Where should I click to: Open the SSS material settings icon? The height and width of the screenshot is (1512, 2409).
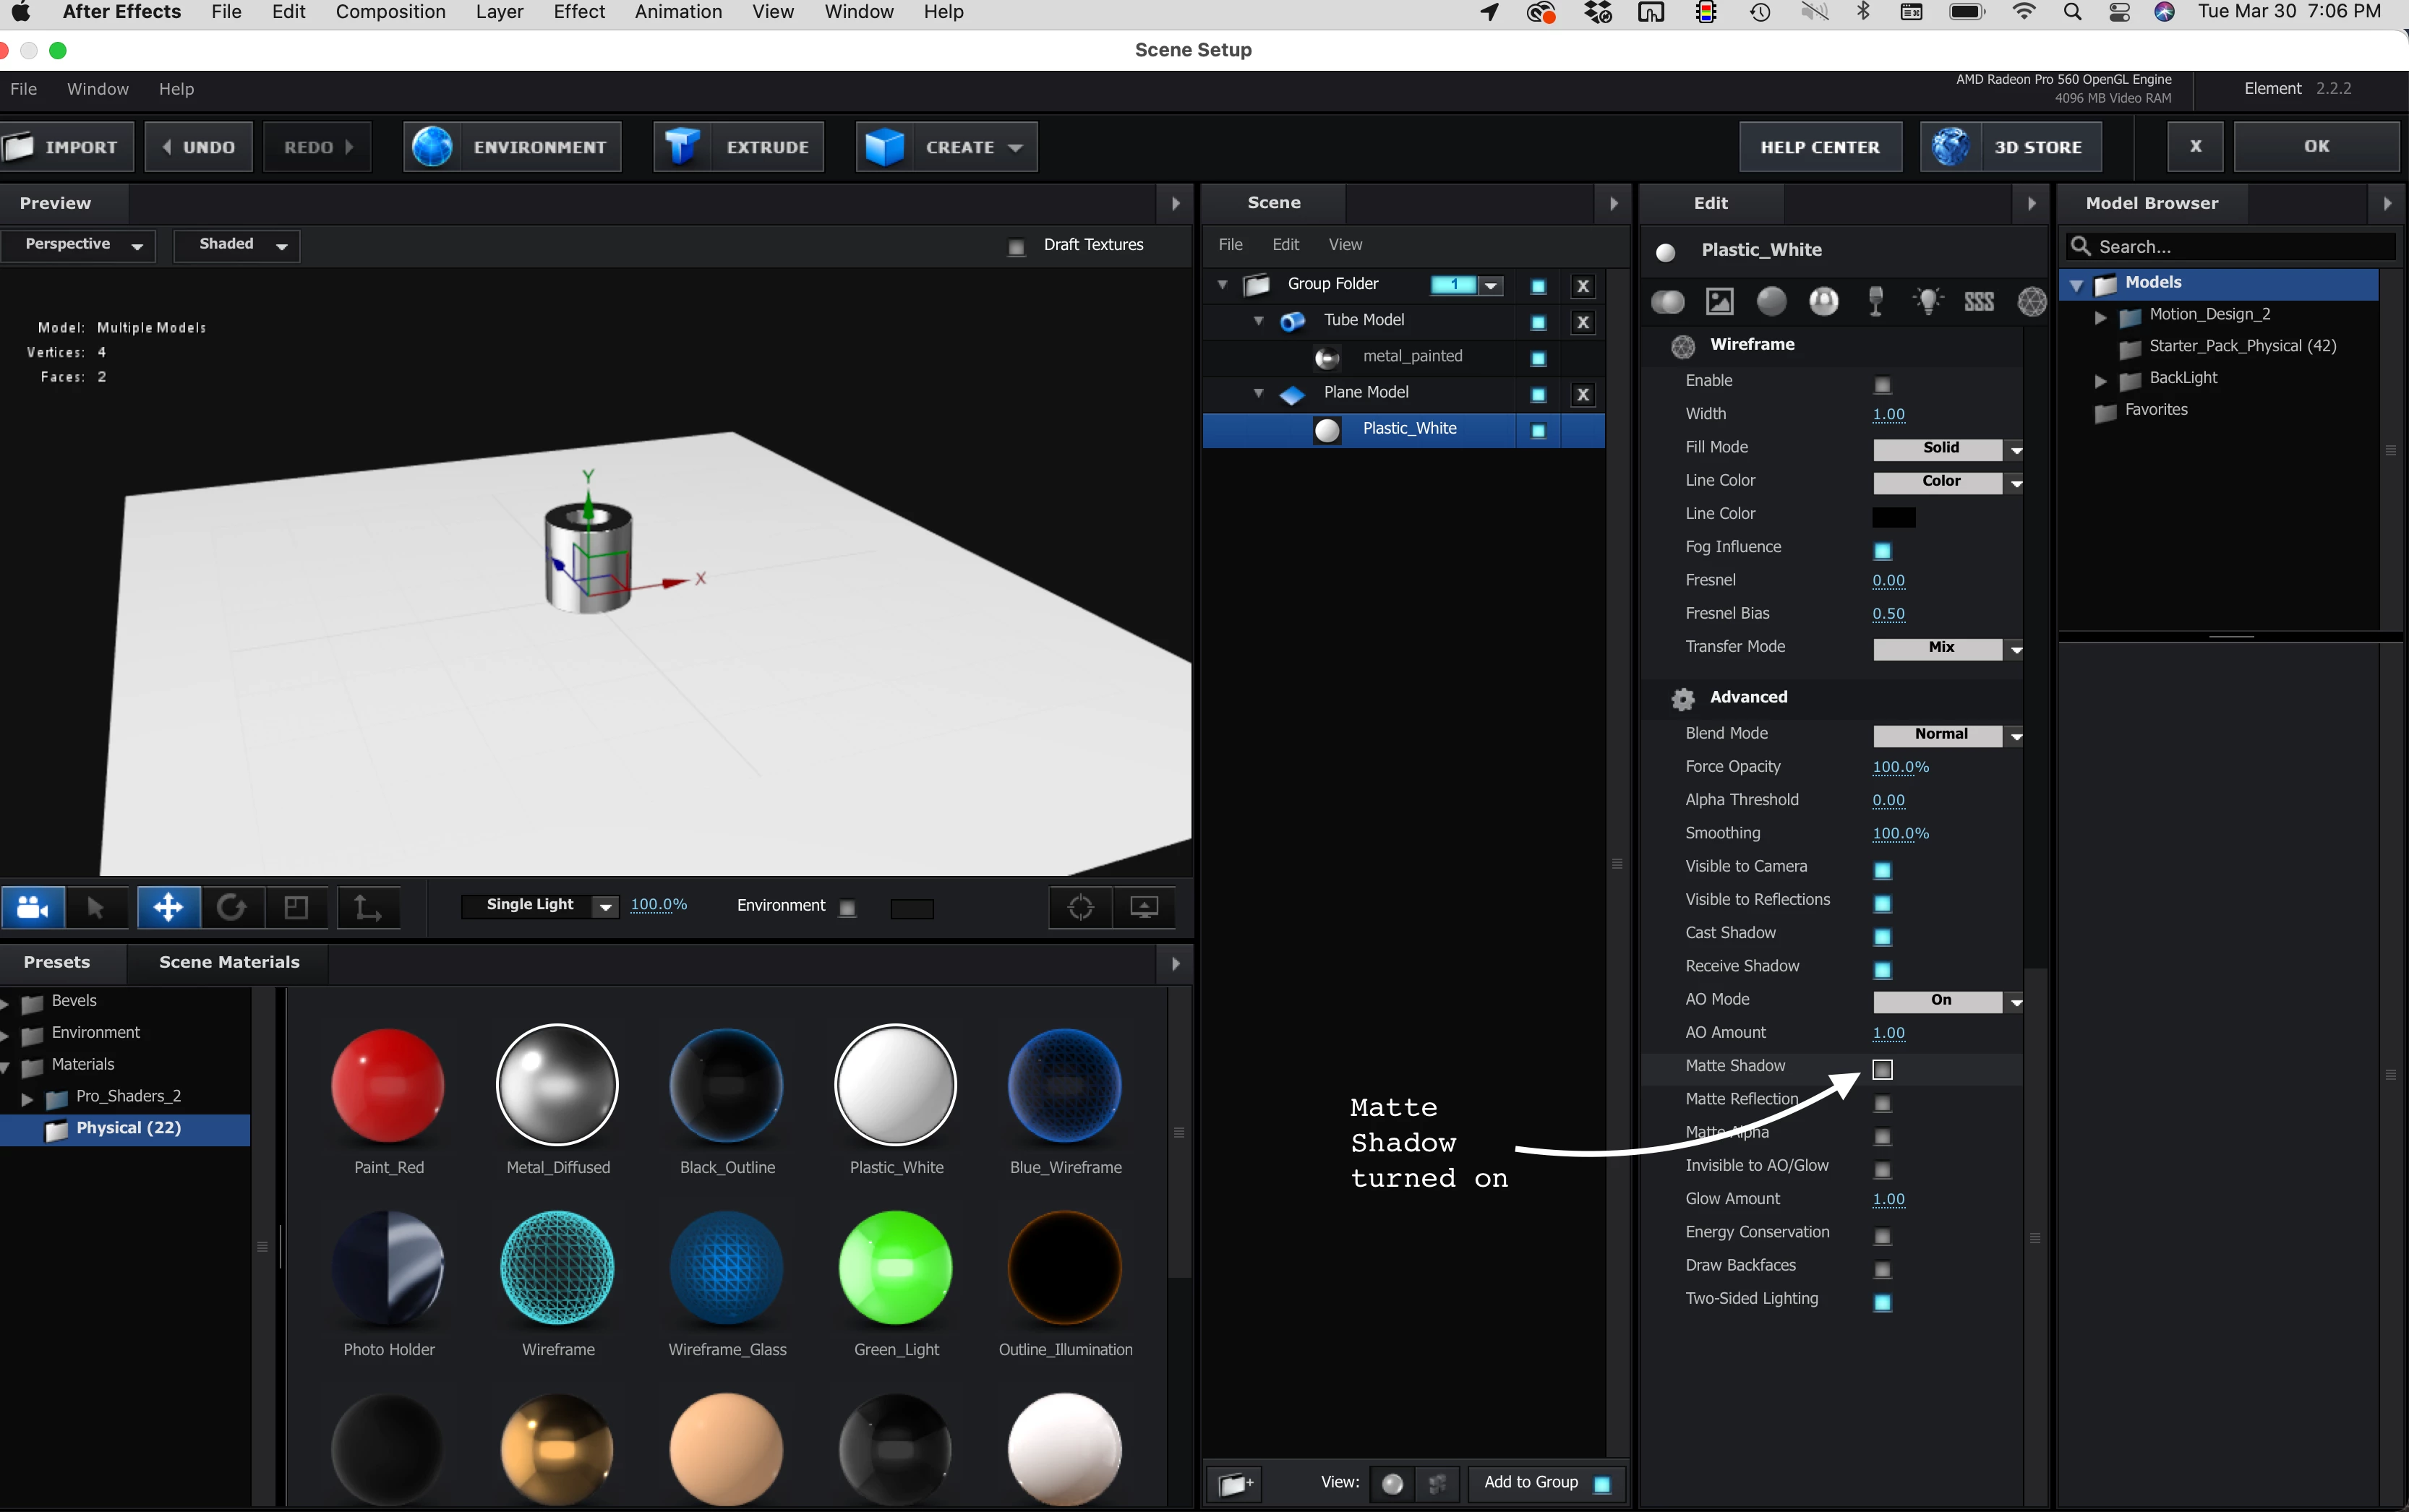1978,301
